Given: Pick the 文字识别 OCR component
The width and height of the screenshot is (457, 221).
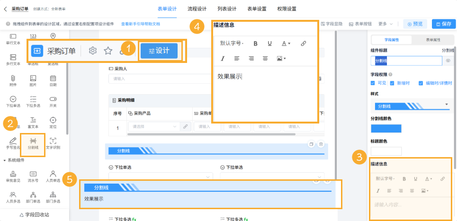Looking at the screenshot, I should pyautogui.click(x=53, y=143).
